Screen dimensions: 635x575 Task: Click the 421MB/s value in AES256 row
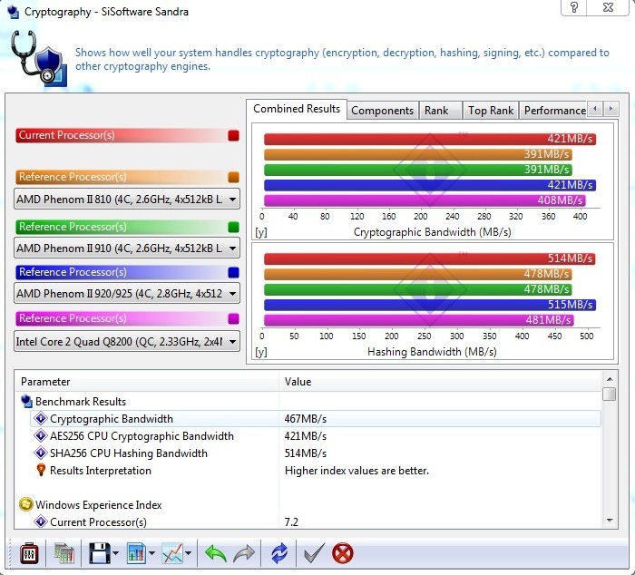click(306, 435)
